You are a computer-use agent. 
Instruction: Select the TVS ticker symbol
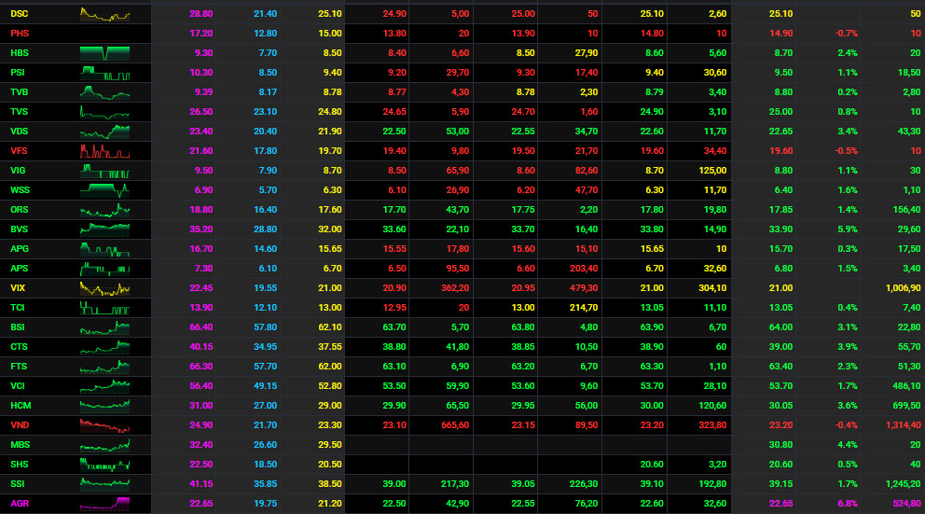click(19, 112)
